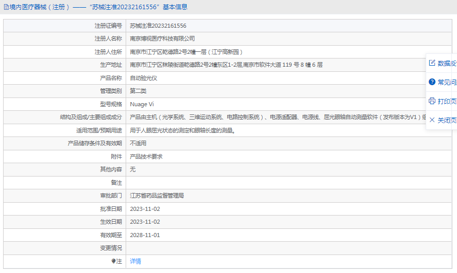This screenshot has width=457, height=273.
Task: Select the production address value text
Action: point(226,65)
